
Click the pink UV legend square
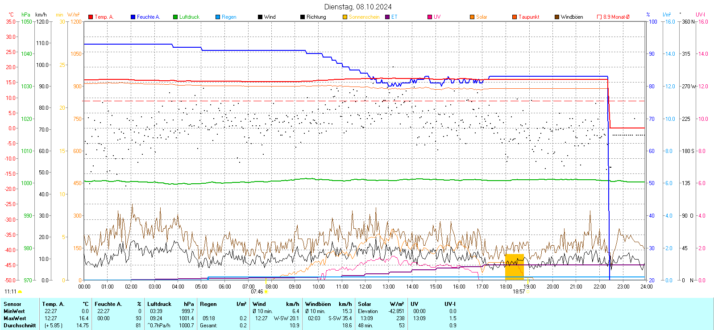430,17
